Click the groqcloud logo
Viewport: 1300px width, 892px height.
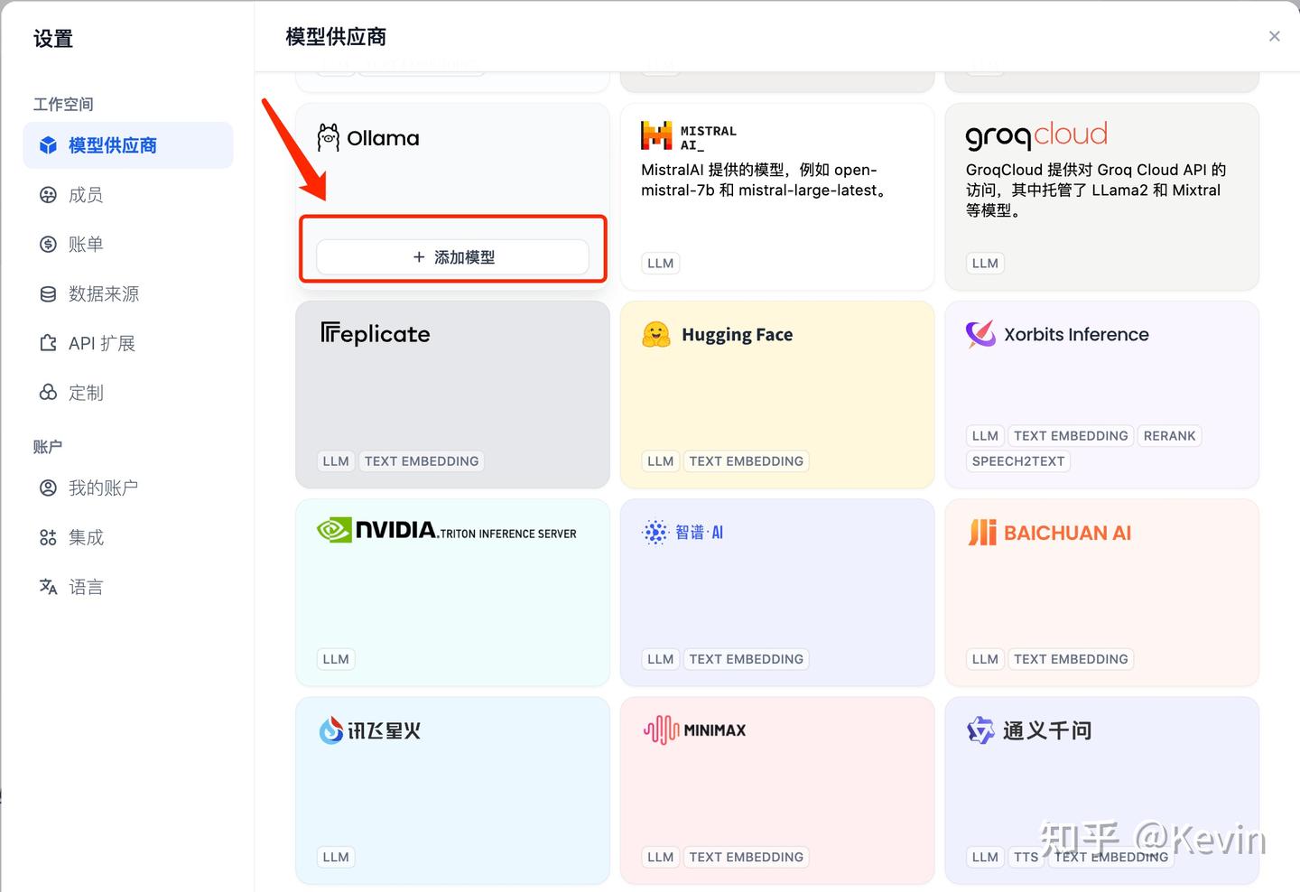1036,135
